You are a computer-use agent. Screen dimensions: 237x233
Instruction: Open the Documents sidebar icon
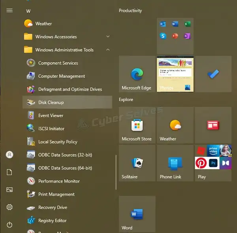tap(9, 172)
